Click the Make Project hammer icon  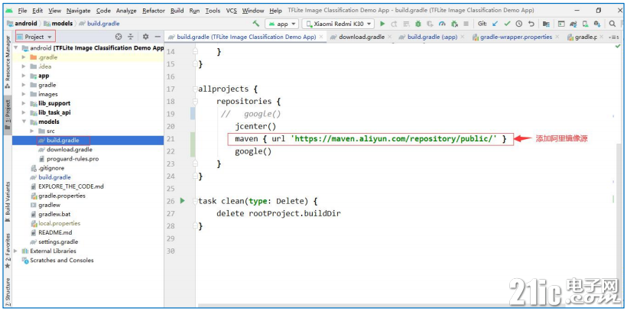[256, 24]
